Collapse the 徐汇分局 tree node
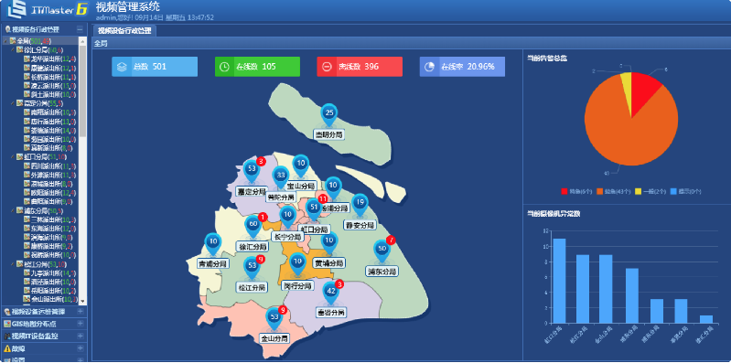 [x=13, y=50]
